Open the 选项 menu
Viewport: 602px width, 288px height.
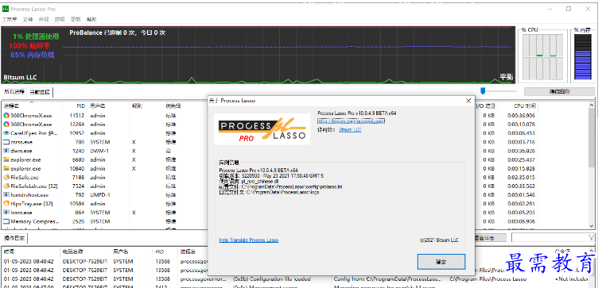[60, 19]
